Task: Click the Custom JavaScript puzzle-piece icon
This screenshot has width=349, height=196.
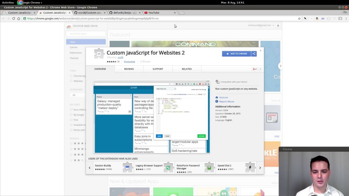Action: tap(99, 54)
